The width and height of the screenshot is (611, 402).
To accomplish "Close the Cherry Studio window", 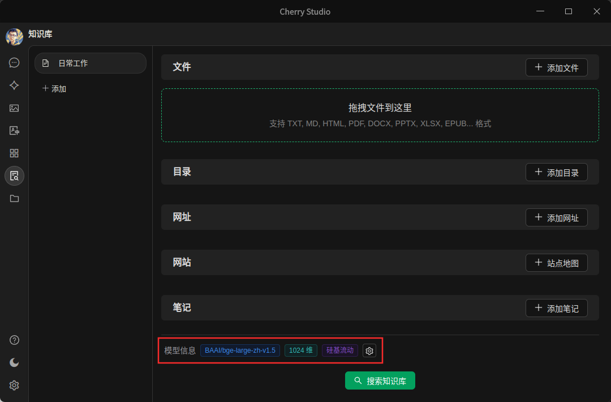I will [597, 11].
